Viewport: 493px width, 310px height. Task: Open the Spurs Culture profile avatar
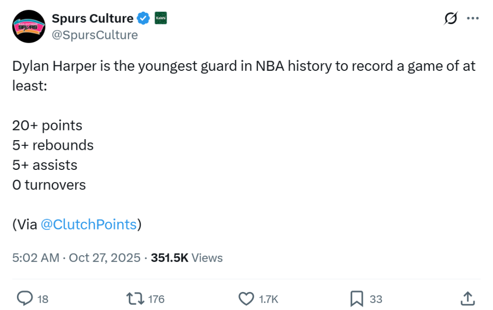pos(29,26)
